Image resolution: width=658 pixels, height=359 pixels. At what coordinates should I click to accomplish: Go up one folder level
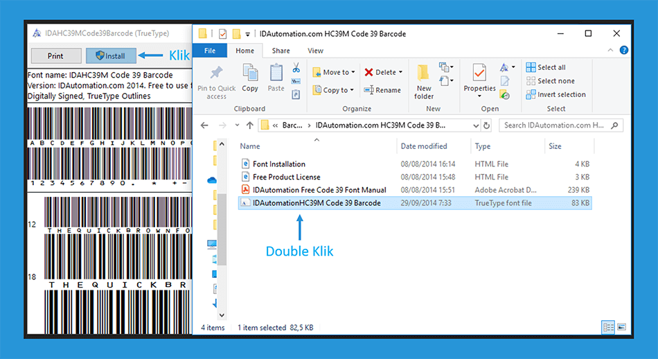pyautogui.click(x=249, y=125)
